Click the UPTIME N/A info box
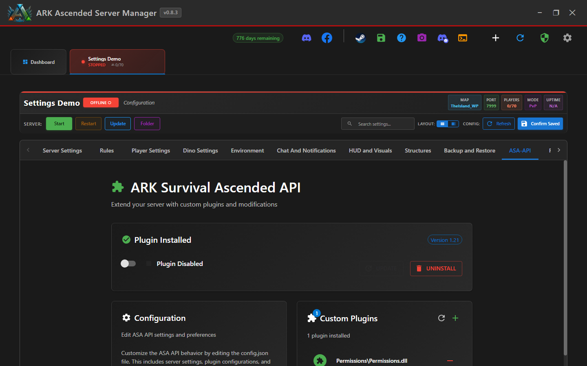This screenshot has width=587, height=366. [x=553, y=102]
